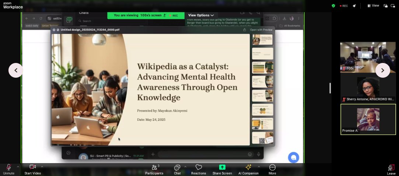Open the Participants panel

coord(154,169)
